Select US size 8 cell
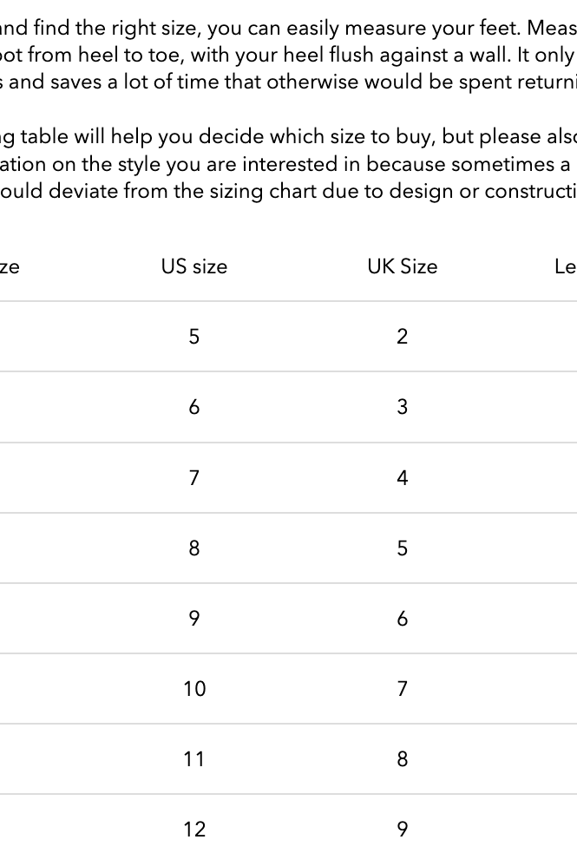This screenshot has width=577, height=866. pos(193,548)
